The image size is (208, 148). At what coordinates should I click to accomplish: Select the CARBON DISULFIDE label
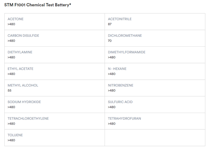click(x=23, y=36)
